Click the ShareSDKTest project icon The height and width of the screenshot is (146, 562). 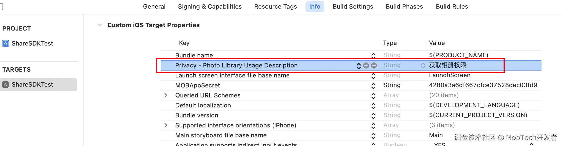coord(5,43)
